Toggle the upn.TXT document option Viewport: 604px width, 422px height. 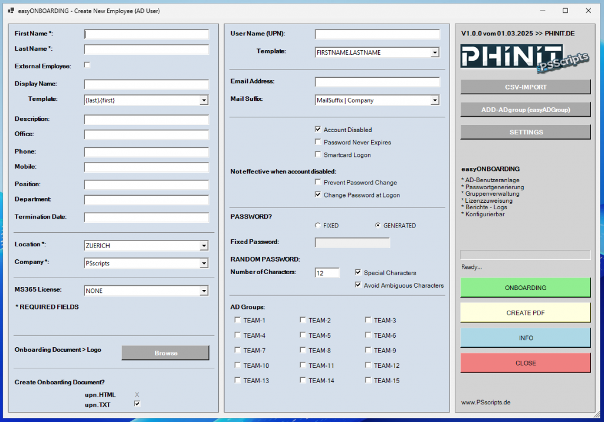[x=138, y=404]
